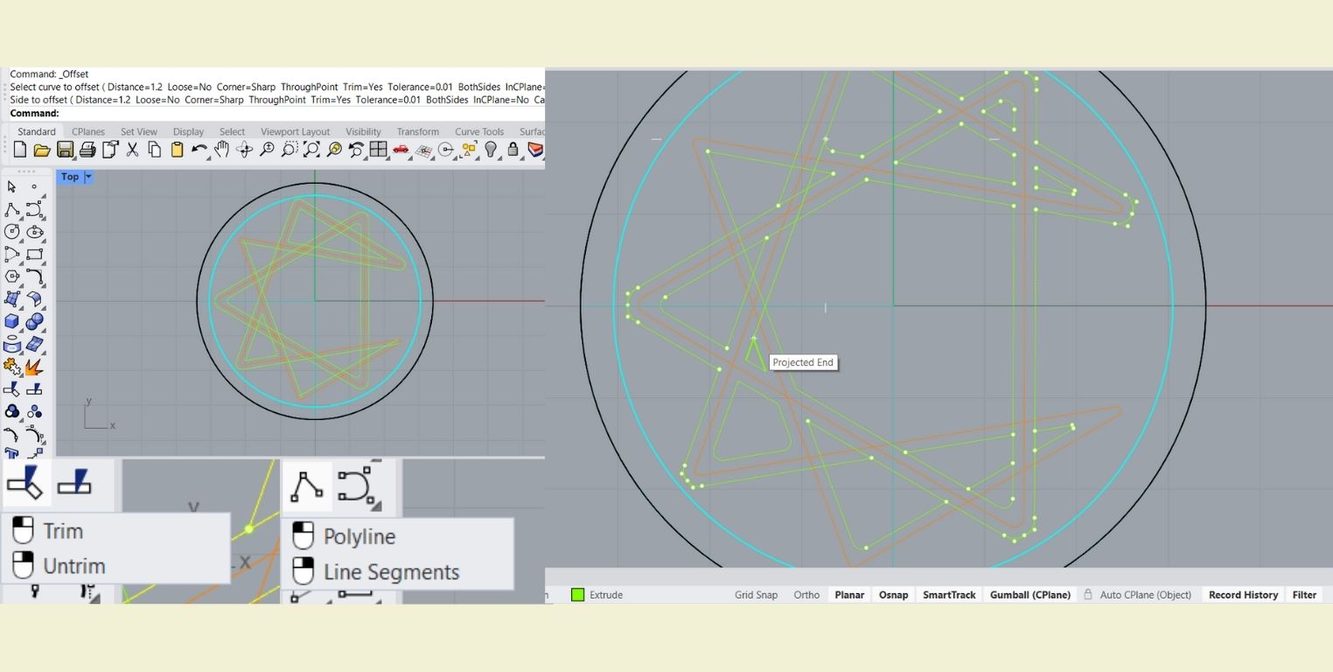Image resolution: width=1333 pixels, height=672 pixels.
Task: Open the Visibility toolbar tab
Action: click(363, 132)
